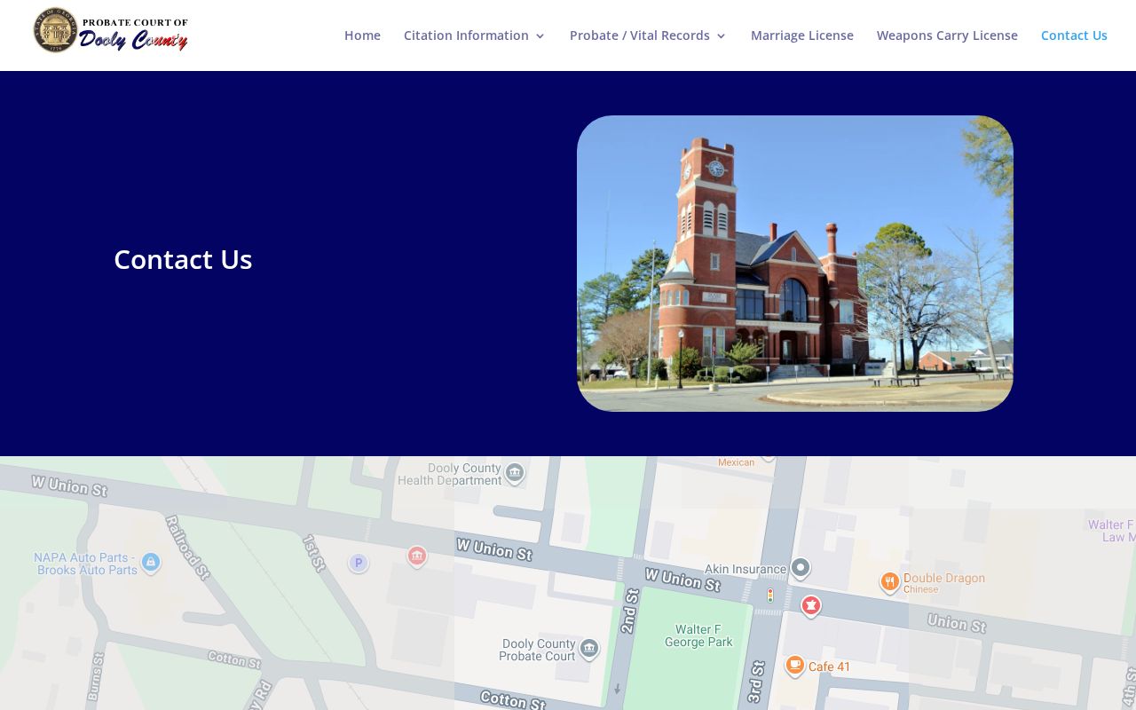Click the 2nd St street label
This screenshot has height=710, width=1136.
629,609
